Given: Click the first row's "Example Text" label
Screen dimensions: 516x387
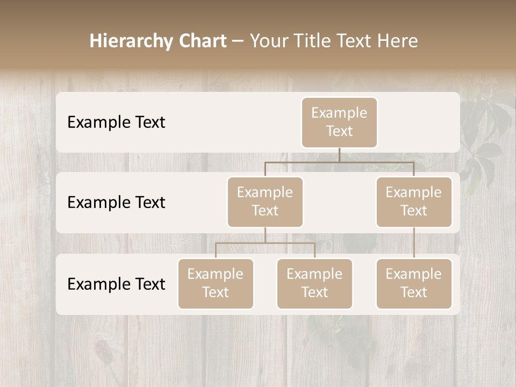Looking at the screenshot, I should pyautogui.click(x=116, y=122).
